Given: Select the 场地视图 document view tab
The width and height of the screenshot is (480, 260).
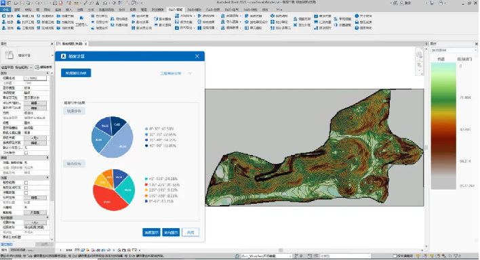Looking at the screenshot, I should (x=73, y=44).
